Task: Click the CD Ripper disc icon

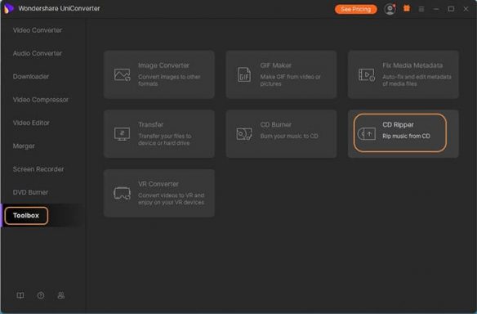Action: coord(366,134)
